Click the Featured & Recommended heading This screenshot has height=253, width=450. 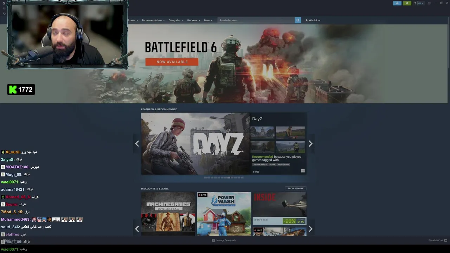(159, 109)
